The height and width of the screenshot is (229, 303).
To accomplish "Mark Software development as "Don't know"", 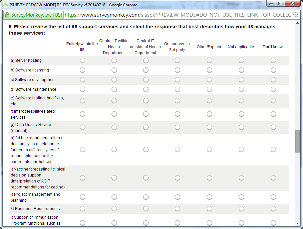I will pos(273,80).
